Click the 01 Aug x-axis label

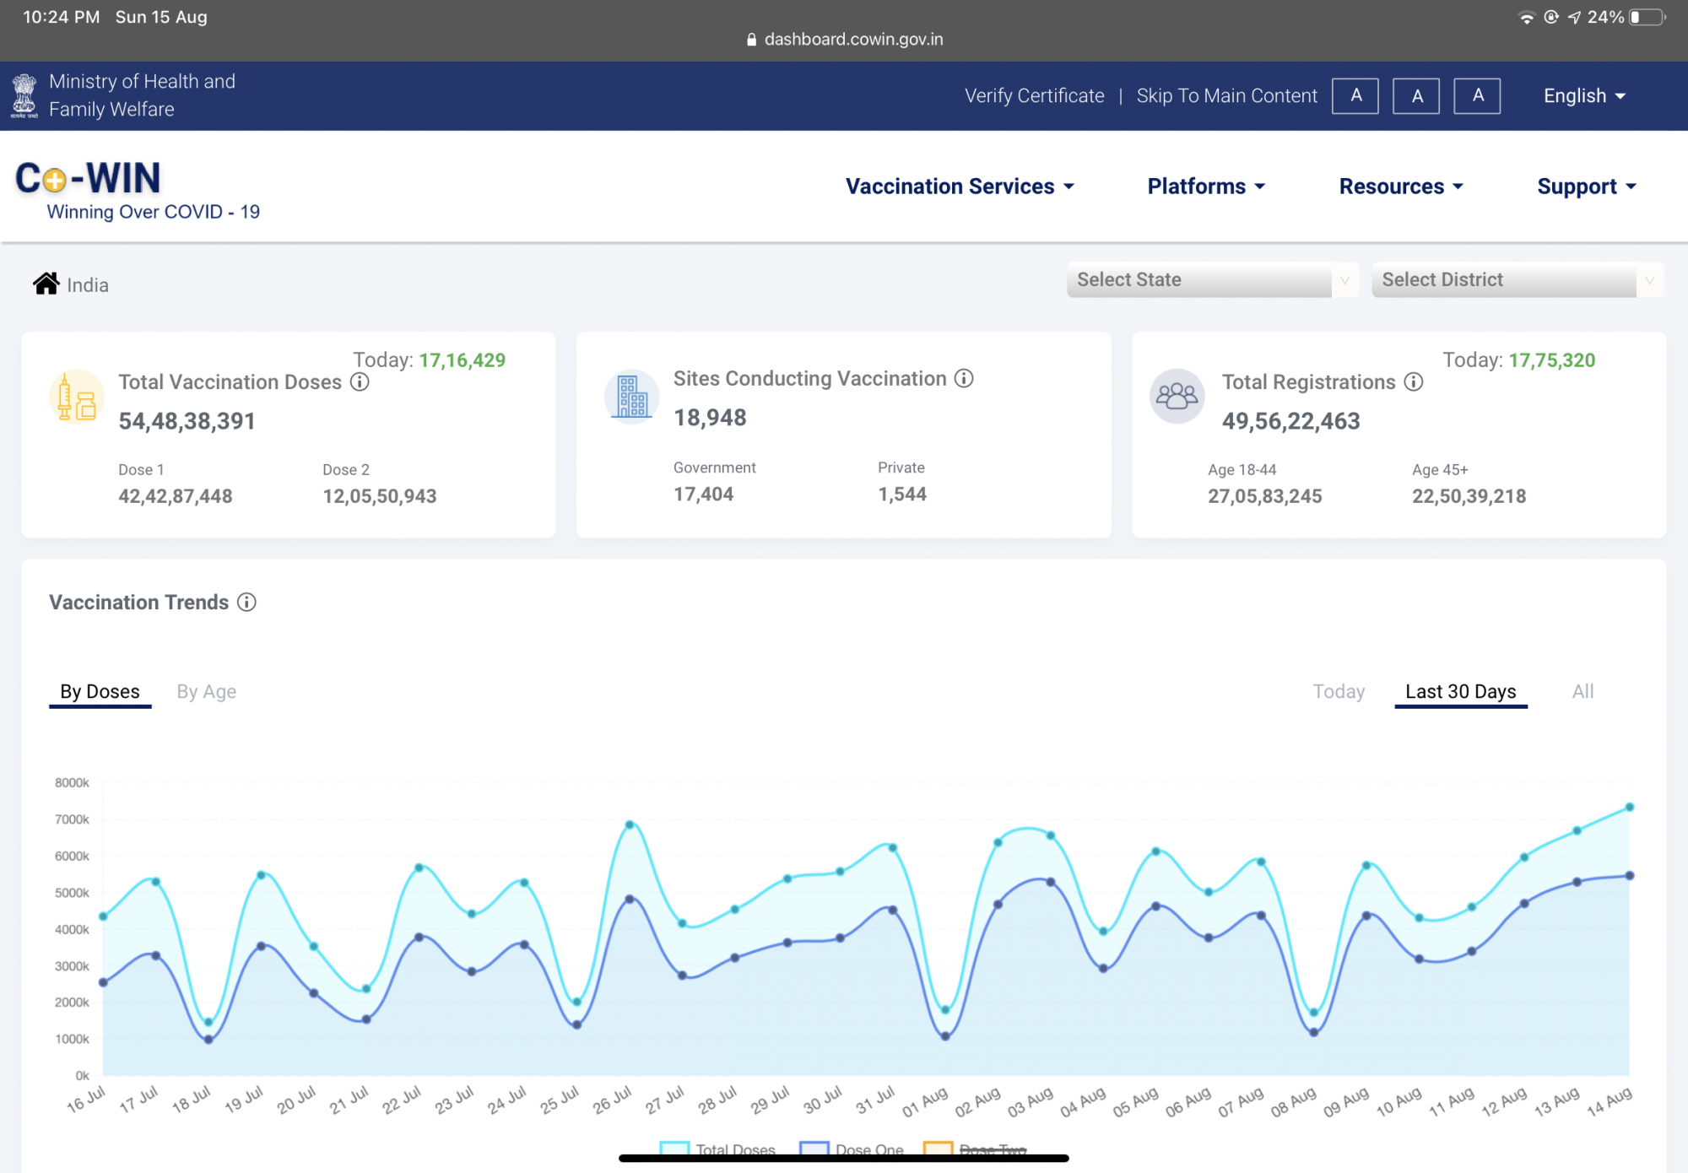(924, 1102)
